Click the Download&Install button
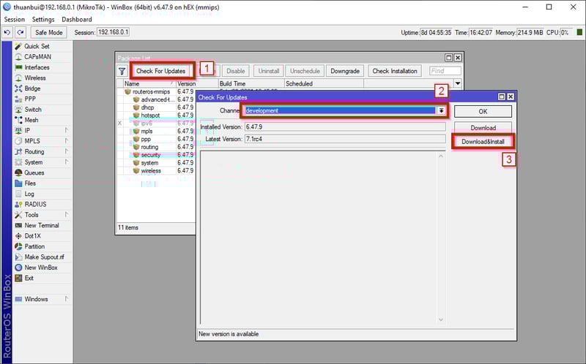 483,141
